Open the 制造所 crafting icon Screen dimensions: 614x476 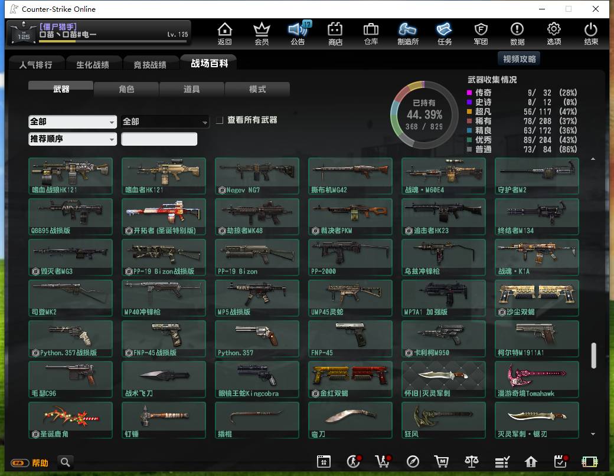(x=407, y=34)
